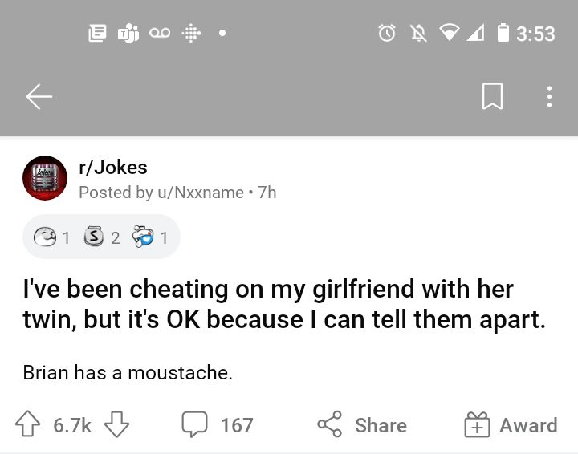Tap the cheating-on-girlfriend post title

pos(284,304)
